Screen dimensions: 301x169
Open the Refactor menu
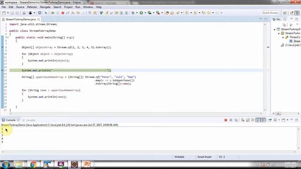[32, 7]
